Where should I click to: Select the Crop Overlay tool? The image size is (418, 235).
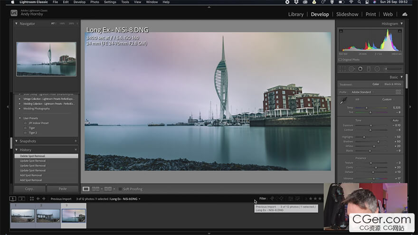point(342,69)
